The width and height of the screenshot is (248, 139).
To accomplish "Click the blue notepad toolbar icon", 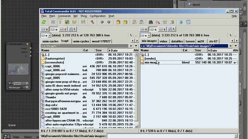I will pyautogui.click(x=181, y=22).
